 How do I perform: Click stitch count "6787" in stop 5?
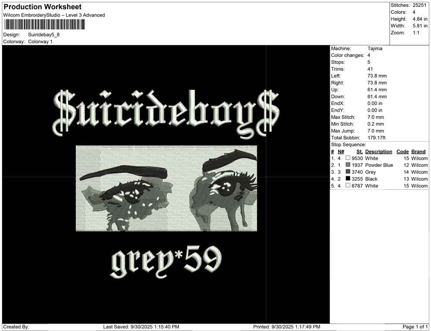coord(357,185)
